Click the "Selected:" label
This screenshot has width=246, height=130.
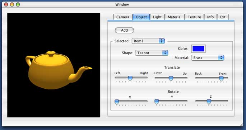coord(122,41)
